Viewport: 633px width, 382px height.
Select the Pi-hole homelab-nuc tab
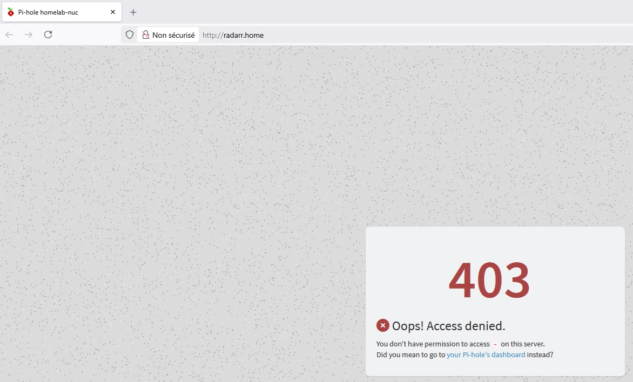(62, 12)
